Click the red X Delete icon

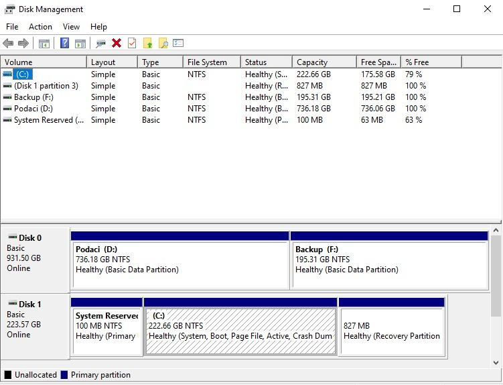click(117, 44)
